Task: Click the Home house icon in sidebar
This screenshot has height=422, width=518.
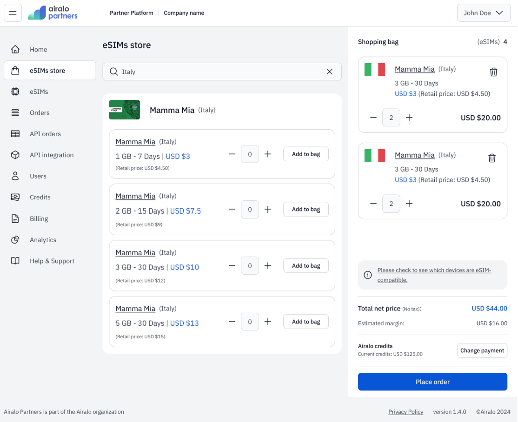Action: [x=15, y=49]
